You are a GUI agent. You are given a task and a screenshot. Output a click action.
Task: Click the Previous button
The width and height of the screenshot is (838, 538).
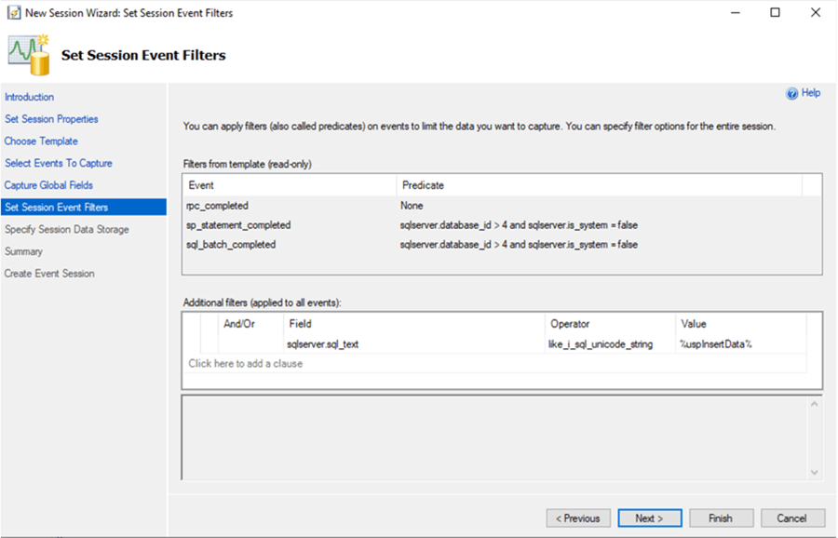point(577,518)
